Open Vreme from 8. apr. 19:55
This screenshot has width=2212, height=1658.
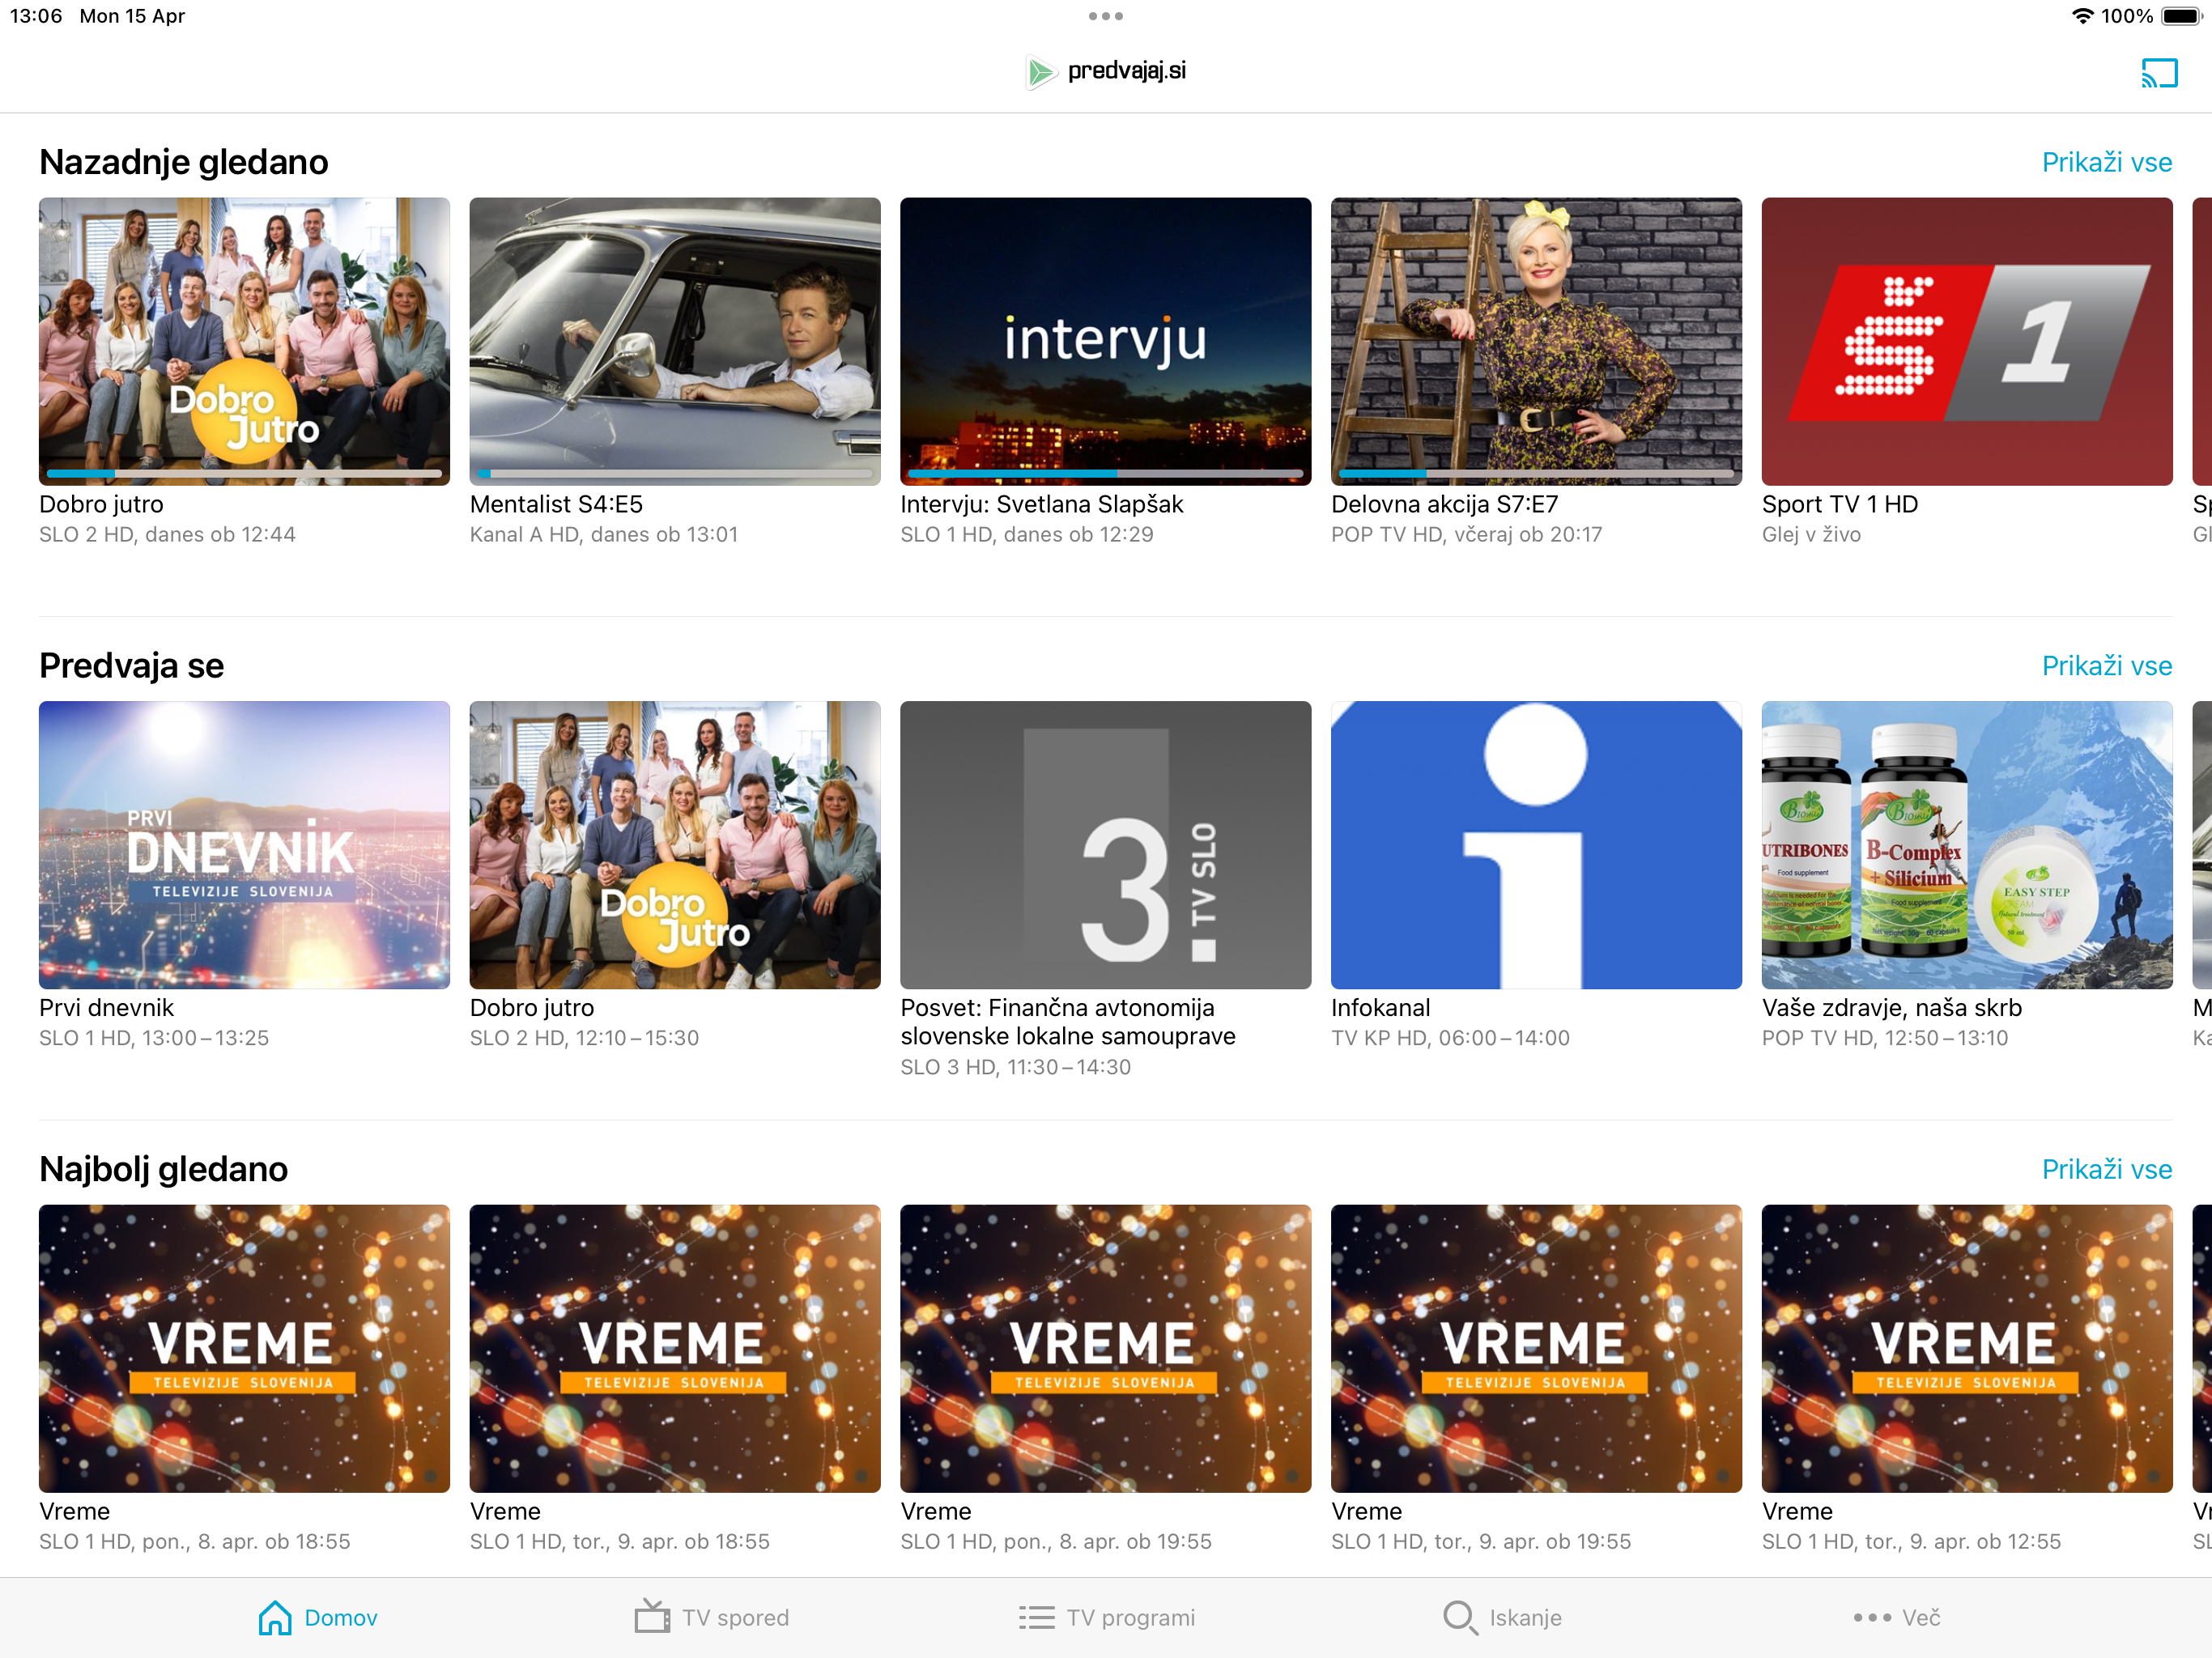(1105, 1348)
